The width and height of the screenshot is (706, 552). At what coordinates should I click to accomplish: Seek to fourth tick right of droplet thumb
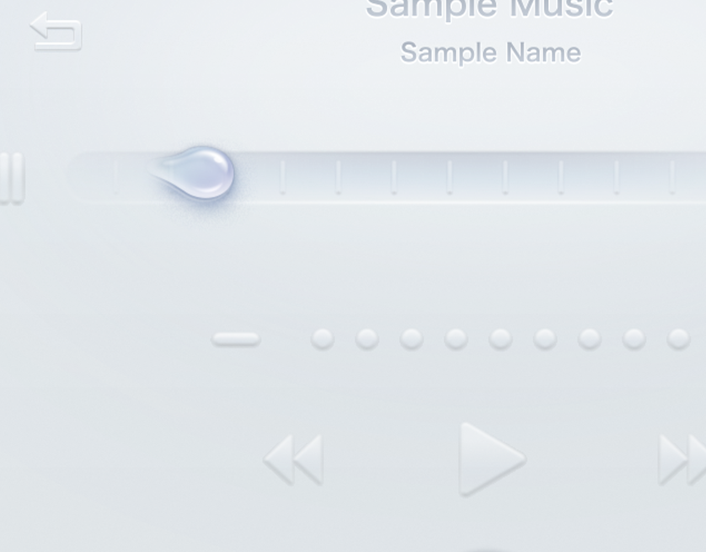pos(450,177)
